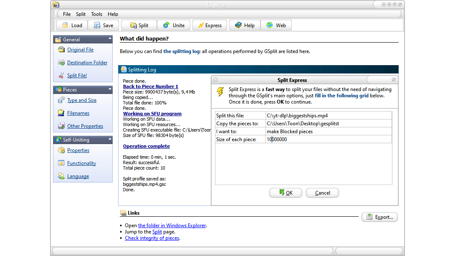Image resolution: width=455 pixels, height=256 pixels.
Task: Open the Split menu
Action: (81, 14)
